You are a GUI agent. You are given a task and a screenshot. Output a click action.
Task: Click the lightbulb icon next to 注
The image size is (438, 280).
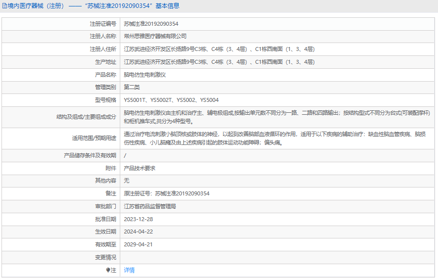coord(108,270)
